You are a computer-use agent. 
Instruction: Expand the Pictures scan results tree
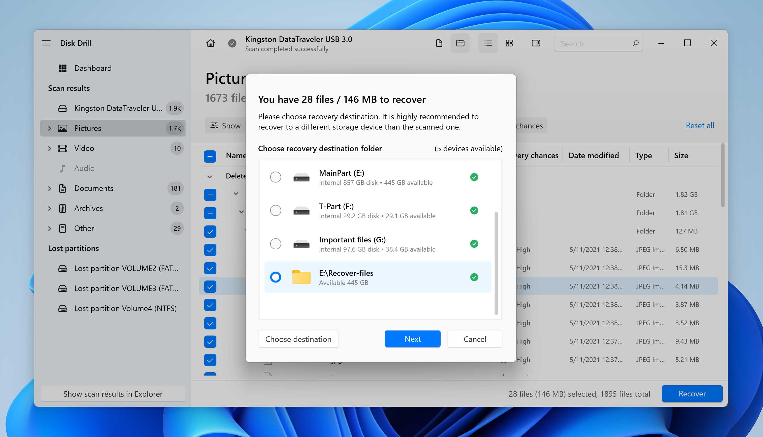49,128
